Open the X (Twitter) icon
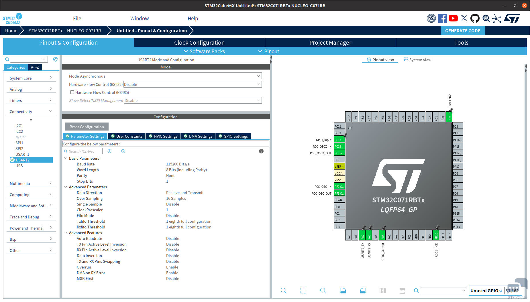 (x=464, y=19)
